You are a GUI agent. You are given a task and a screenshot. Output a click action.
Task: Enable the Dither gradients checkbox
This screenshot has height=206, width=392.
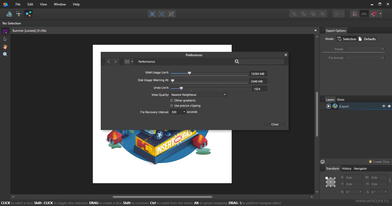[171, 100]
